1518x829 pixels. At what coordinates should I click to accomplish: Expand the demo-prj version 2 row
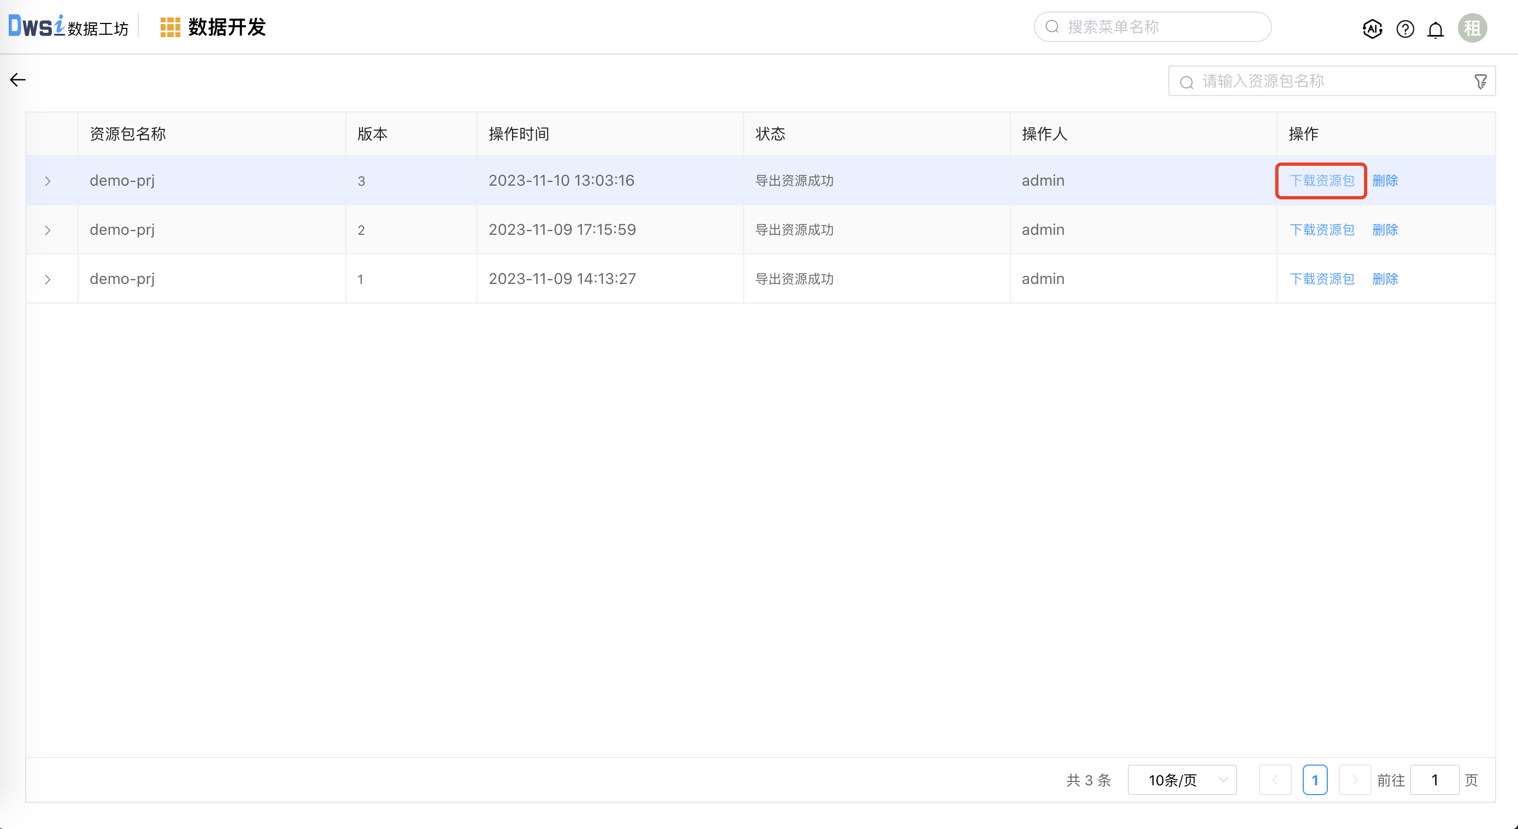(48, 230)
